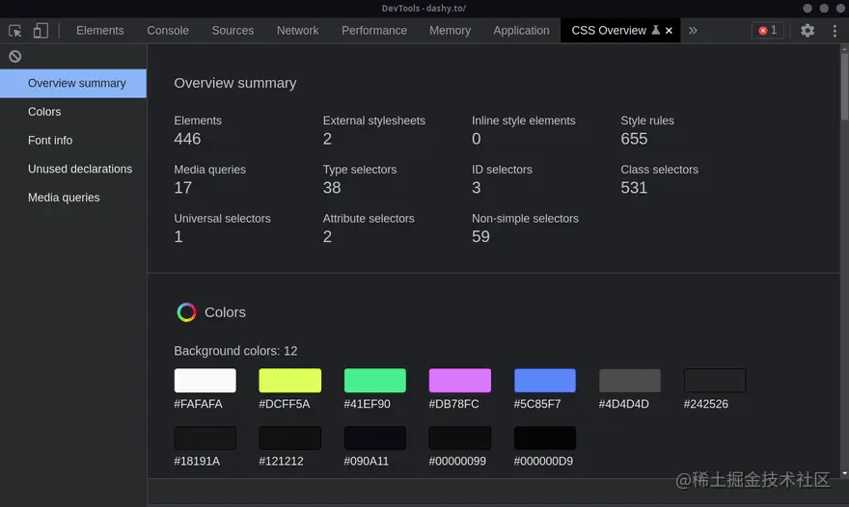Switch to the Application tab

pos(521,30)
